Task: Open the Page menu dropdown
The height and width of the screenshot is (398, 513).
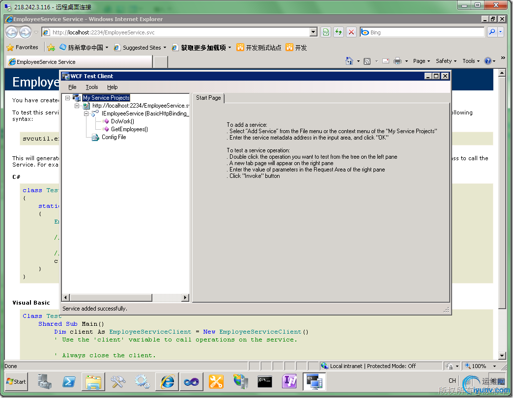Action: tap(422, 61)
